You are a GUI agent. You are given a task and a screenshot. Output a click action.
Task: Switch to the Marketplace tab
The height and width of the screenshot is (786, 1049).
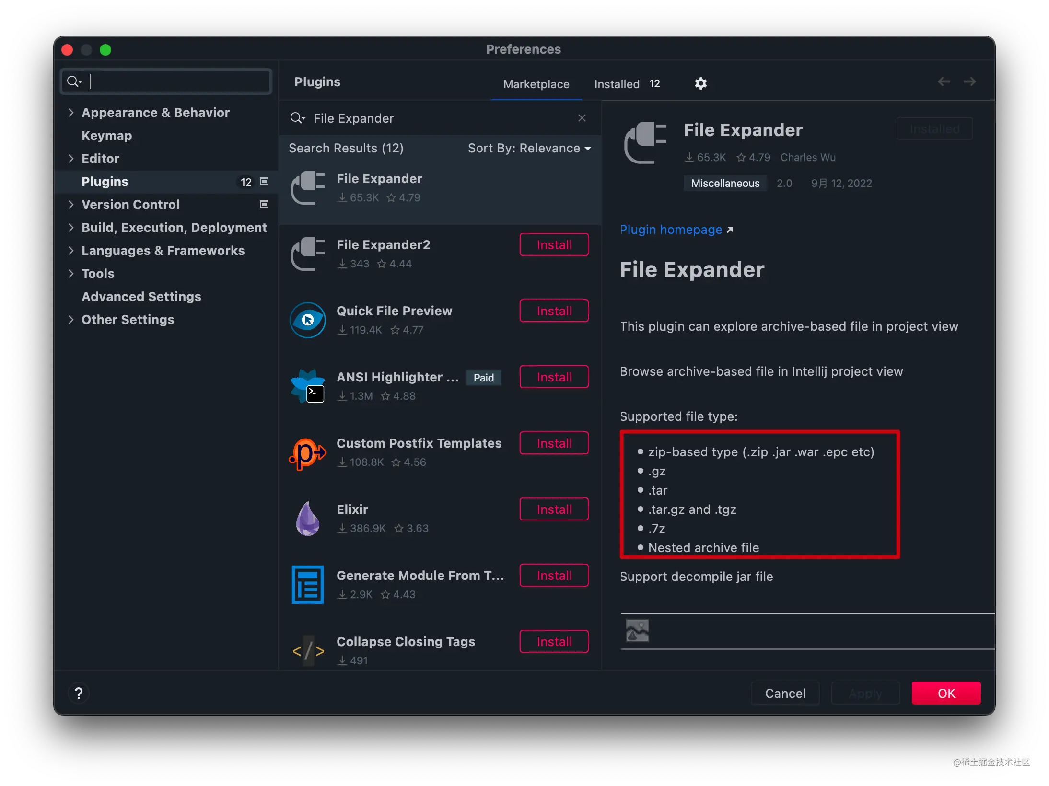coord(536,84)
